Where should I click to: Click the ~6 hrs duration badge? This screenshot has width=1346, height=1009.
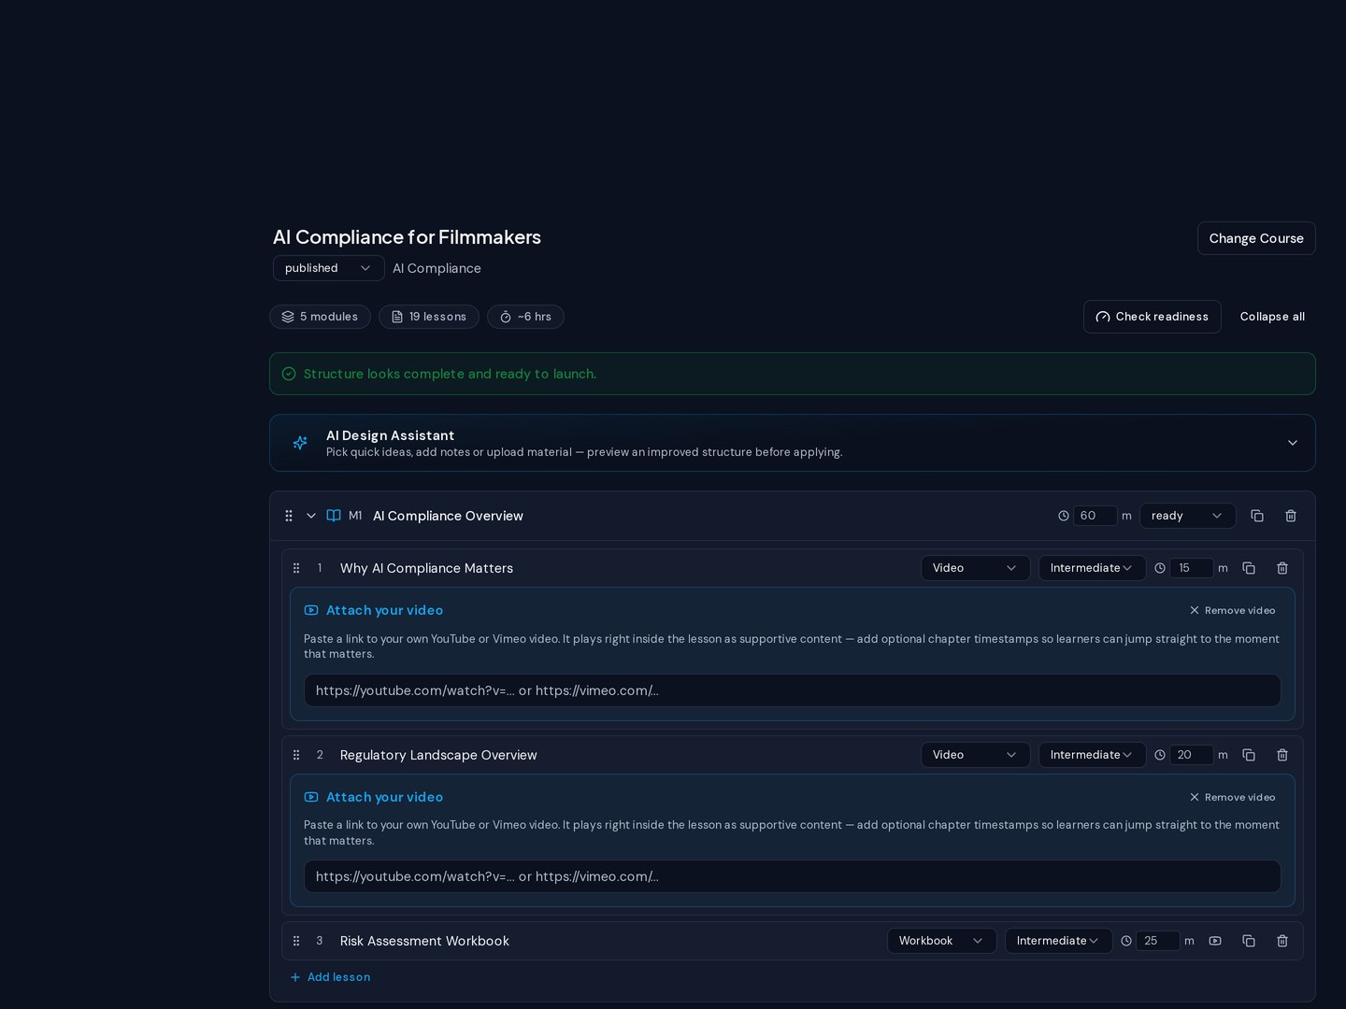[525, 317]
